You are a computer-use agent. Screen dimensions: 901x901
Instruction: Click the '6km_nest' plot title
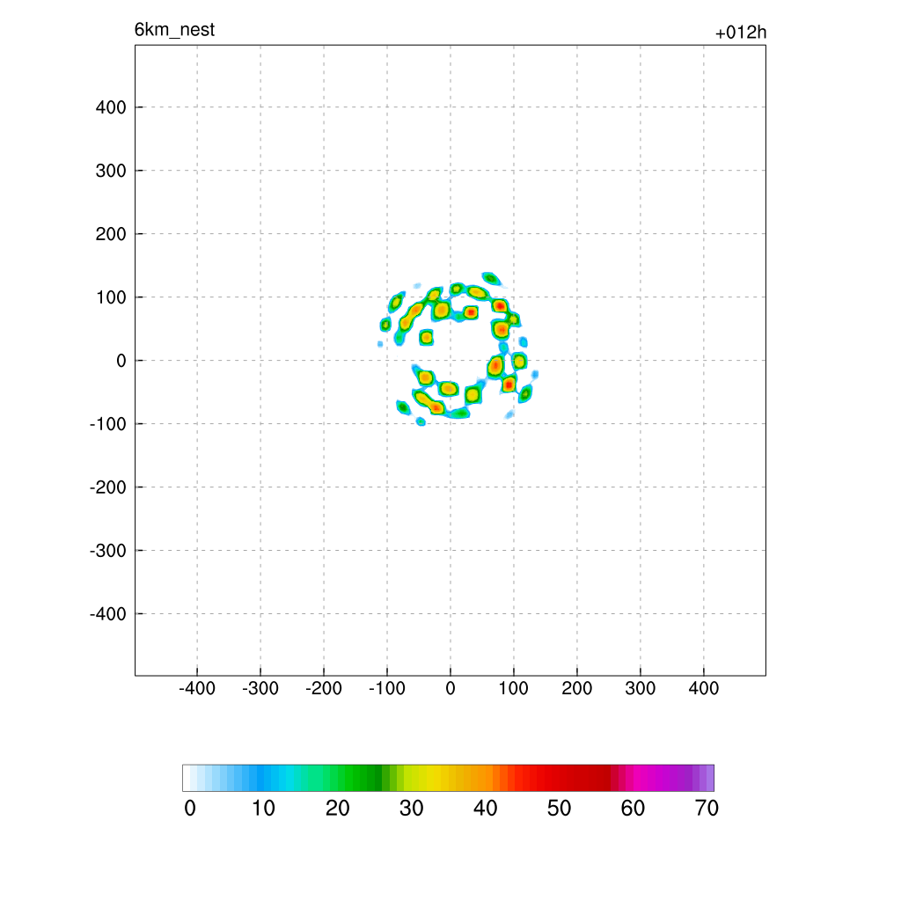point(175,30)
